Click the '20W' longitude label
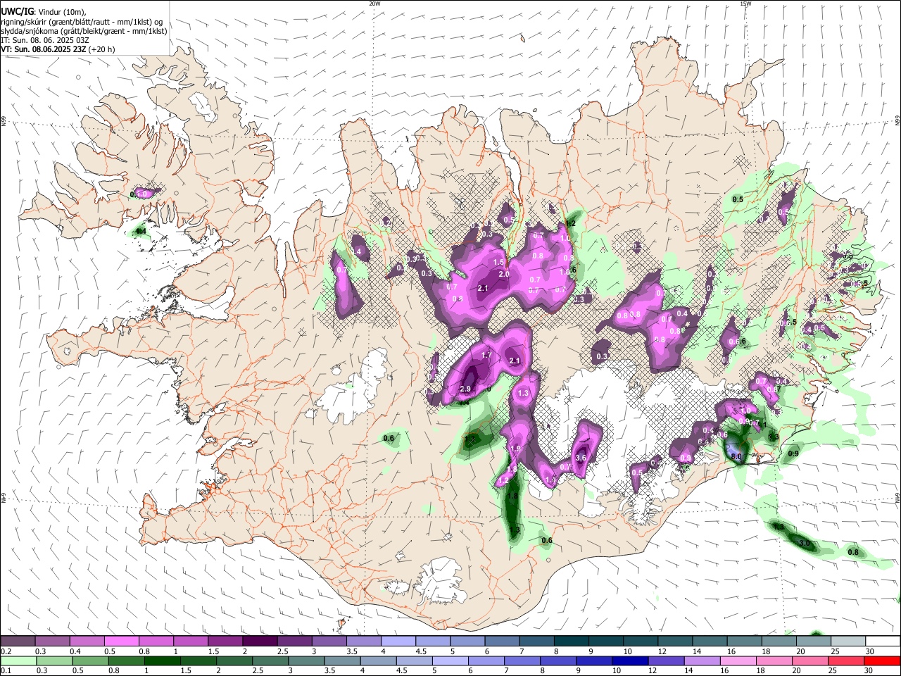The height and width of the screenshot is (676, 901). (374, 4)
